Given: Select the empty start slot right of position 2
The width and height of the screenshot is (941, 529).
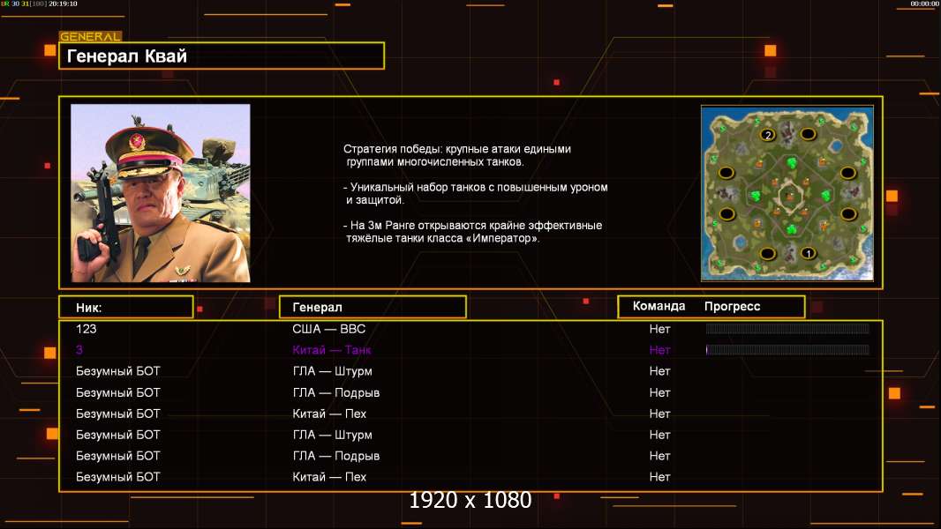Looking at the screenshot, I should 808,134.
